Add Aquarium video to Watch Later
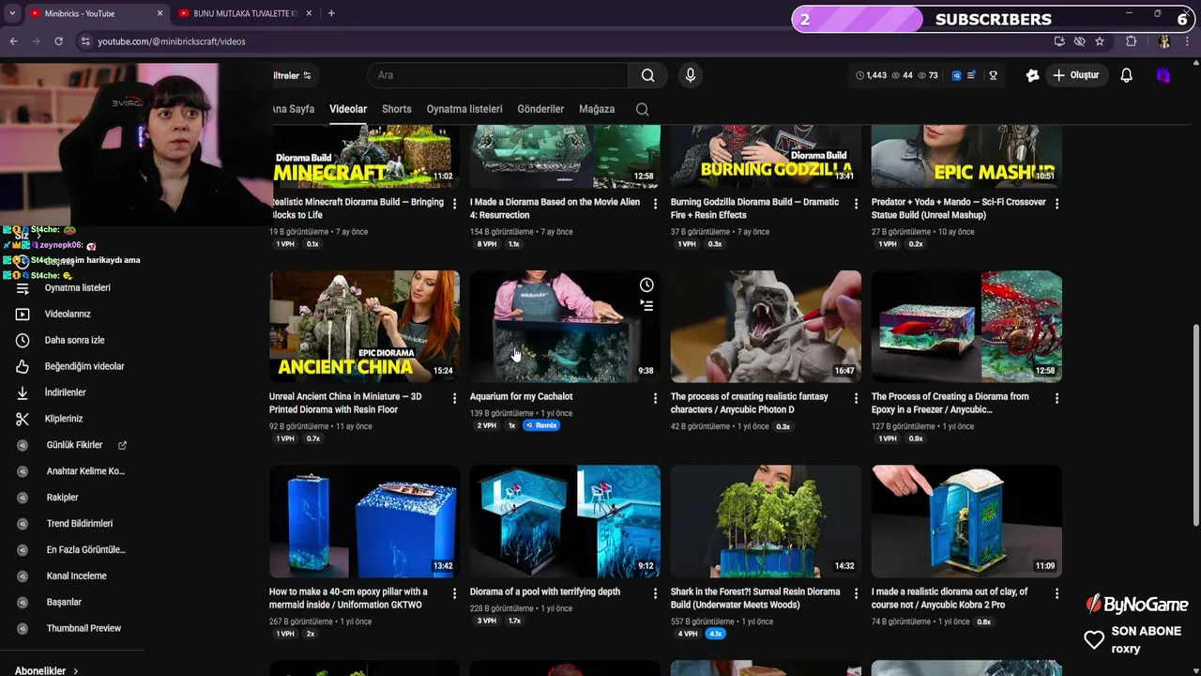This screenshot has width=1201, height=676. (x=646, y=284)
